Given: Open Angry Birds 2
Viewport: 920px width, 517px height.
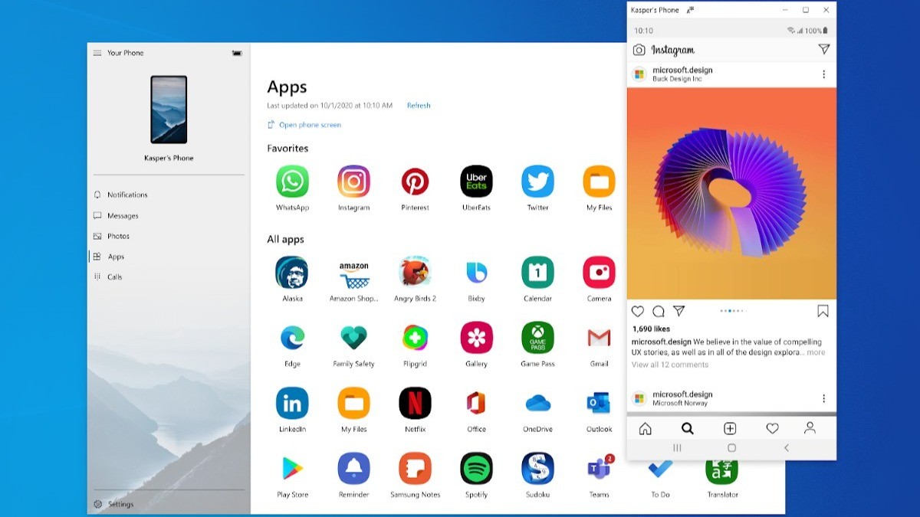Looking at the screenshot, I should coord(415,272).
